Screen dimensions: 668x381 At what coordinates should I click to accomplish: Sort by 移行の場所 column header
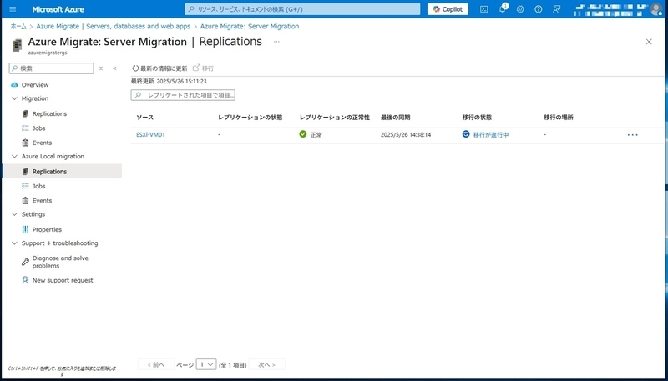559,118
